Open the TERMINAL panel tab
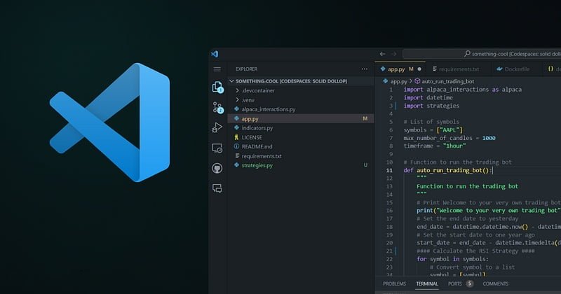Image resolution: width=561 pixels, height=294 pixels. point(427,283)
